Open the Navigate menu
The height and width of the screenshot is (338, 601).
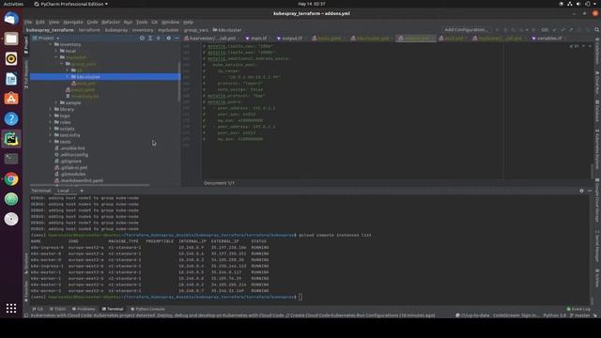[x=73, y=23]
